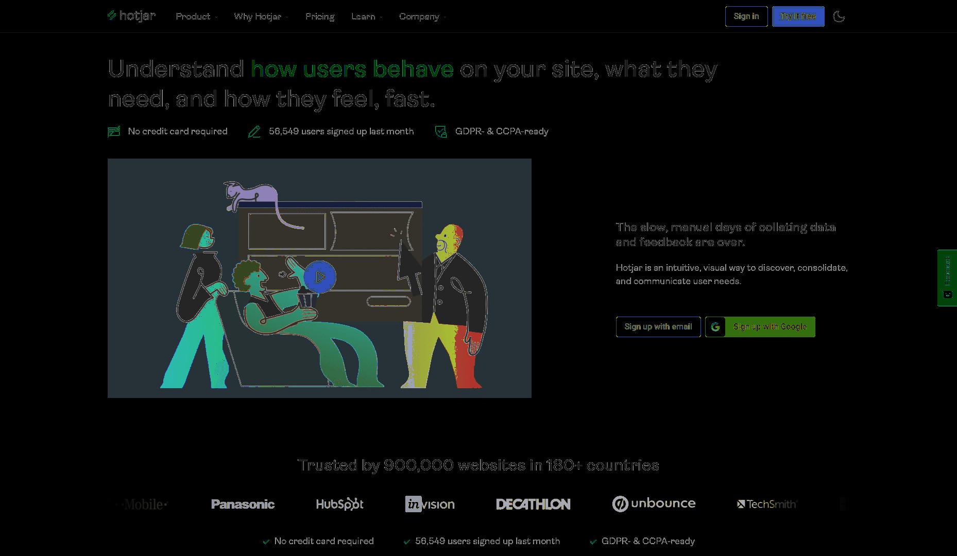
Task: Click the checkmark beside bottom GDPR- & CCPA-ready
Action: [593, 542]
